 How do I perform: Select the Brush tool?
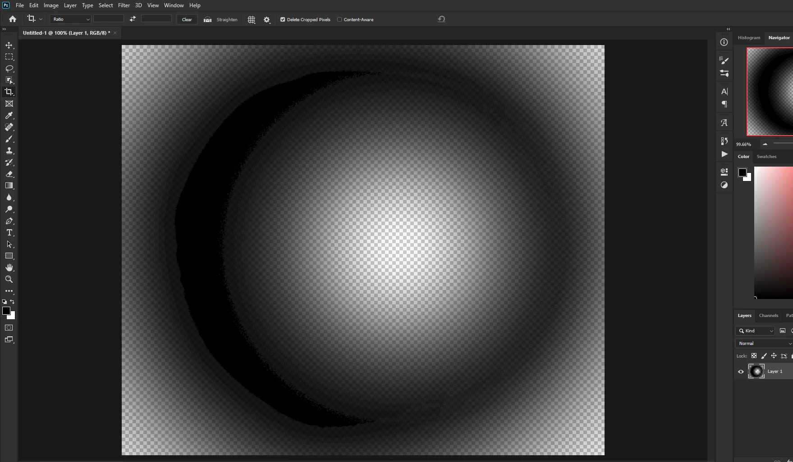click(9, 139)
